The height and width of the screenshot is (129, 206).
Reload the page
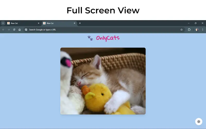[x=14, y=30]
